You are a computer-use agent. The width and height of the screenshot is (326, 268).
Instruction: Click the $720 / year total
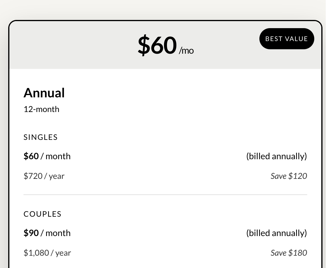pos(44,176)
